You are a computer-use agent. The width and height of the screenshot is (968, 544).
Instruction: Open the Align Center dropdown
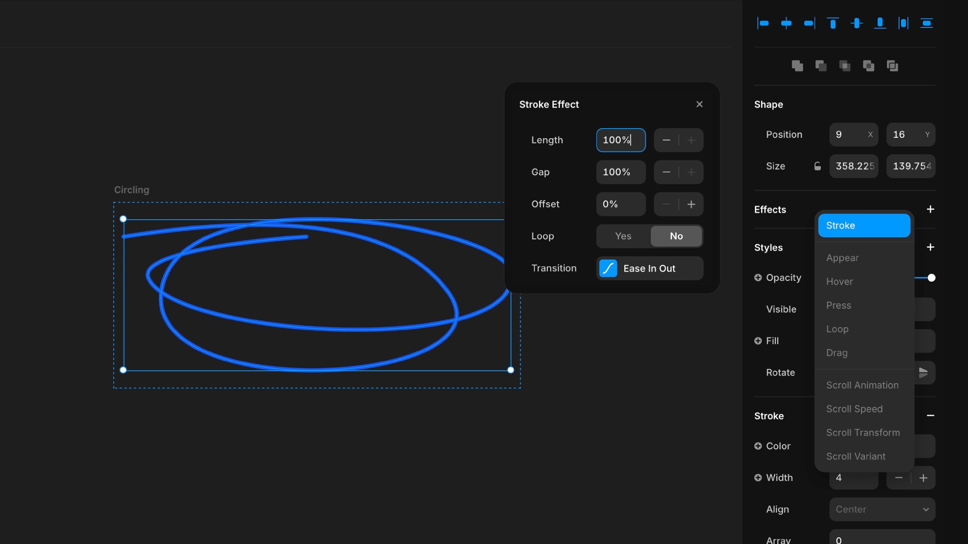882,509
